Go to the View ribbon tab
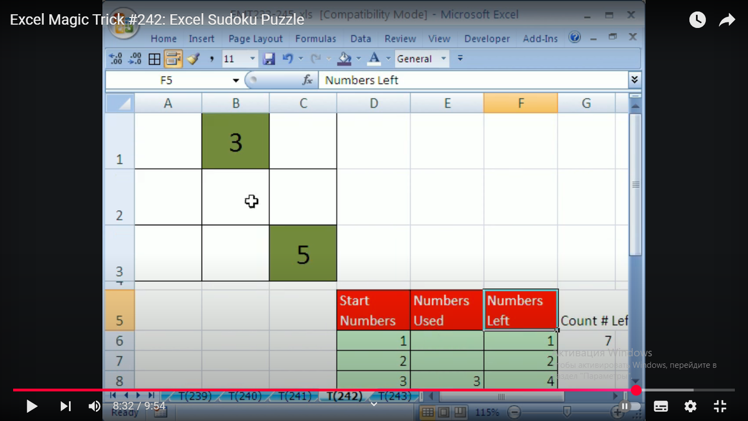The height and width of the screenshot is (421, 748). [439, 39]
